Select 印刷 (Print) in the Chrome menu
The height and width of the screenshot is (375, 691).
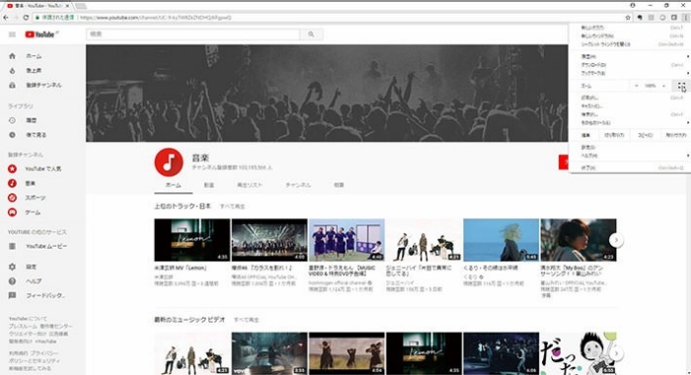(x=630, y=98)
